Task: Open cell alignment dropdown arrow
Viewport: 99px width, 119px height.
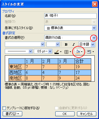Action: pyautogui.click(x=93, y=52)
